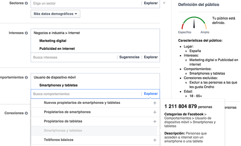241x146 pixels.
Task: Click the info icon next to Sectores
Action: tap(26, 3)
